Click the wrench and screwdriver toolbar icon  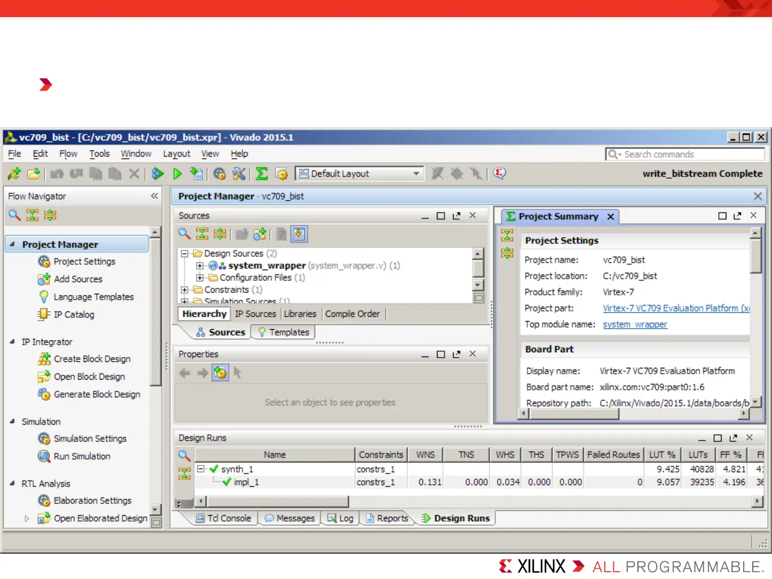pos(239,174)
